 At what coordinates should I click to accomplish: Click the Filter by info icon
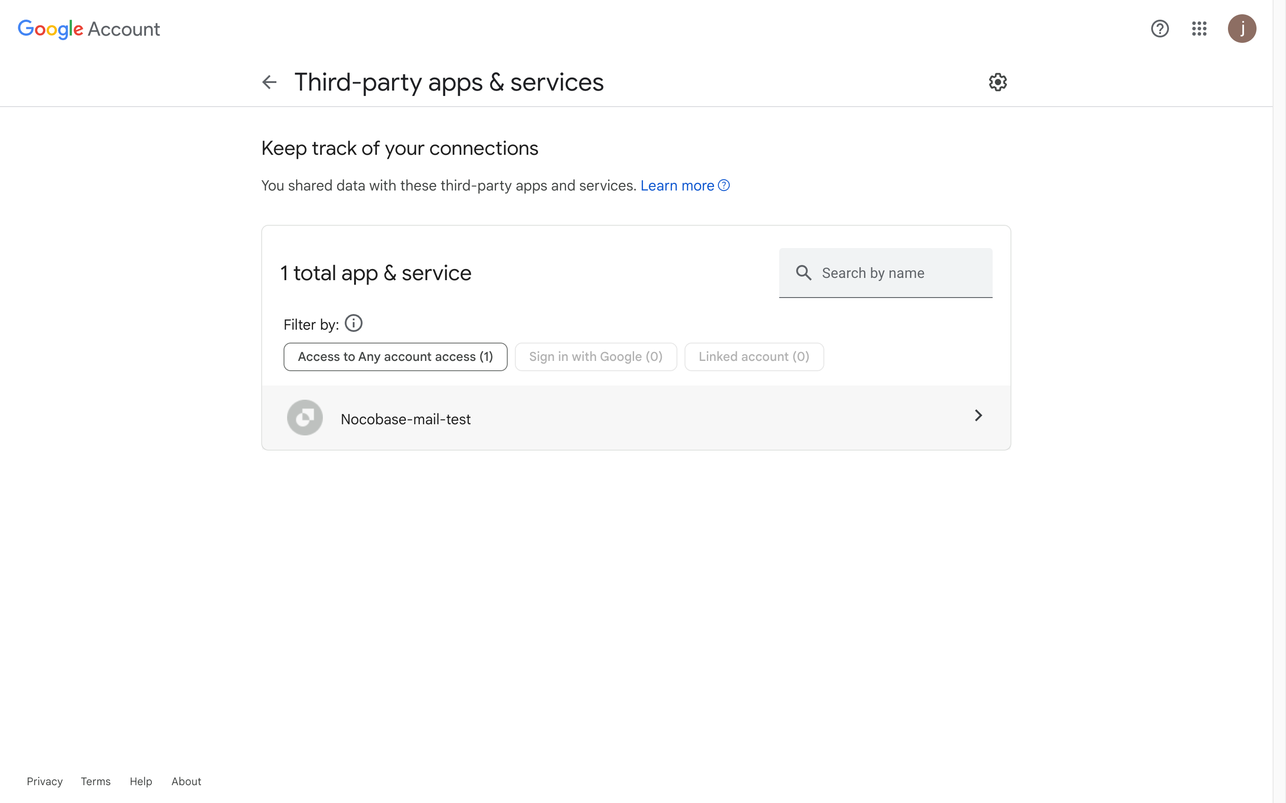click(x=353, y=323)
